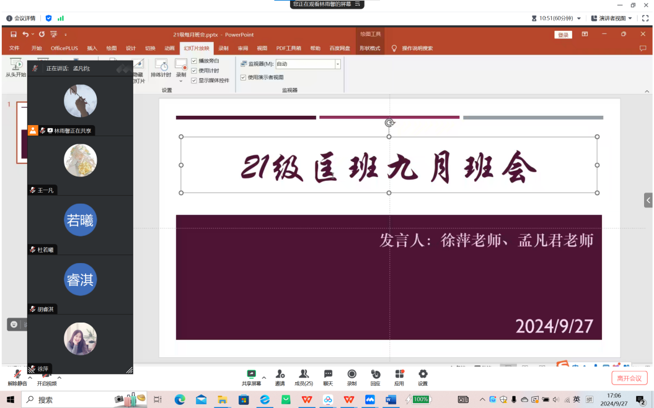Click the Leave Meeting (离开会议) button
This screenshot has height=408, width=654.
629,378
